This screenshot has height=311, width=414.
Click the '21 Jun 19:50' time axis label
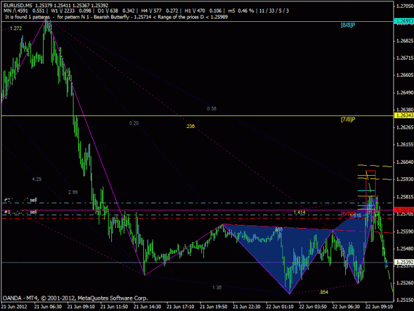pos(213,307)
